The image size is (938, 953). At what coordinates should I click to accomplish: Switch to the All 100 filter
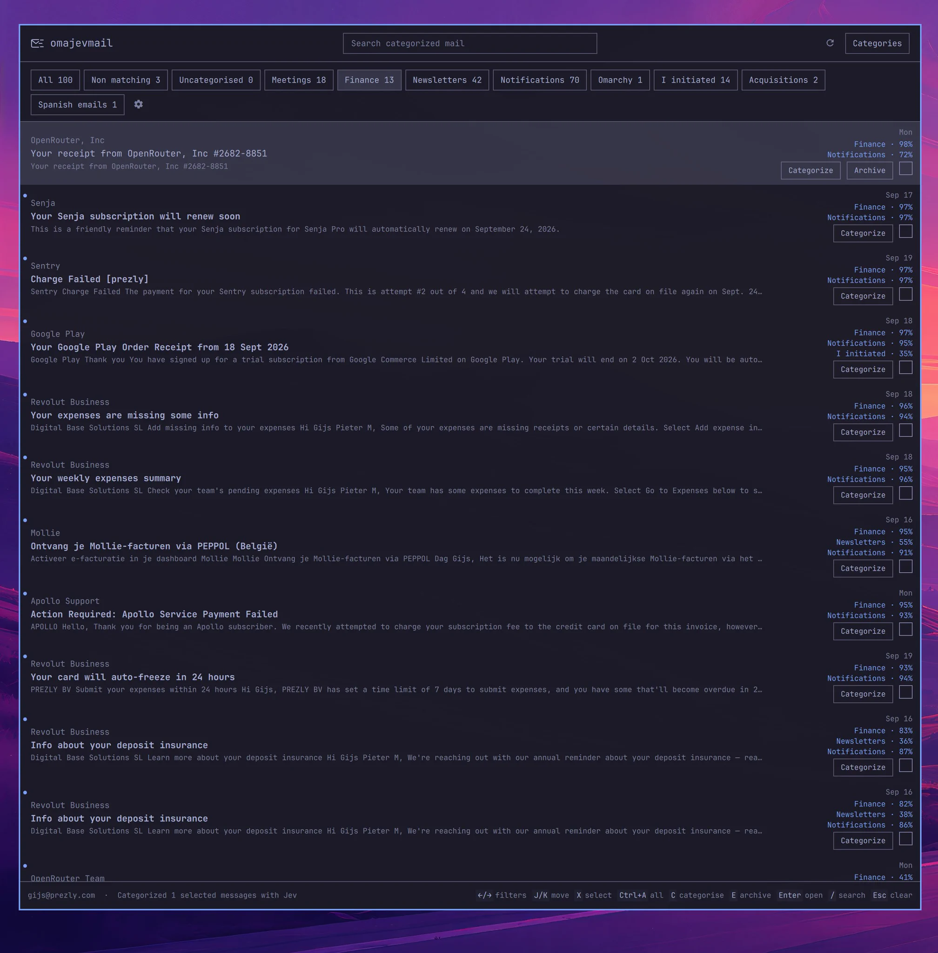[55, 80]
